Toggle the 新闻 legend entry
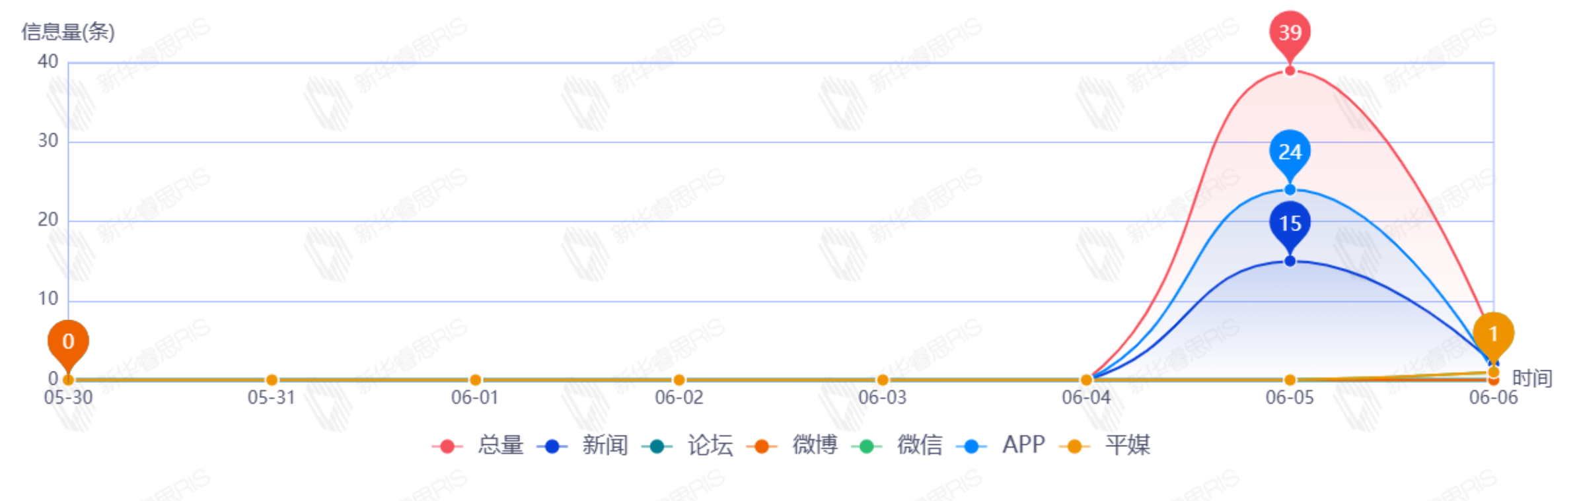This screenshot has height=501, width=1581. point(583,446)
